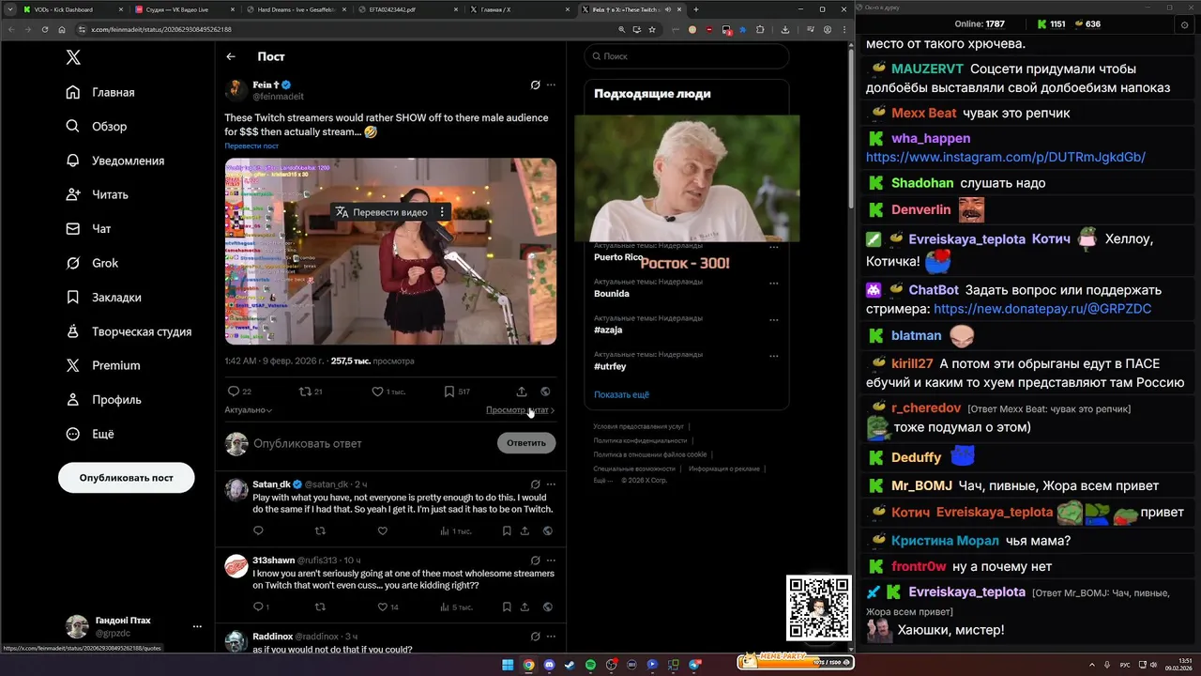Open the donatepay link in ChatBot message
This screenshot has width=1201, height=676.
click(x=1042, y=308)
